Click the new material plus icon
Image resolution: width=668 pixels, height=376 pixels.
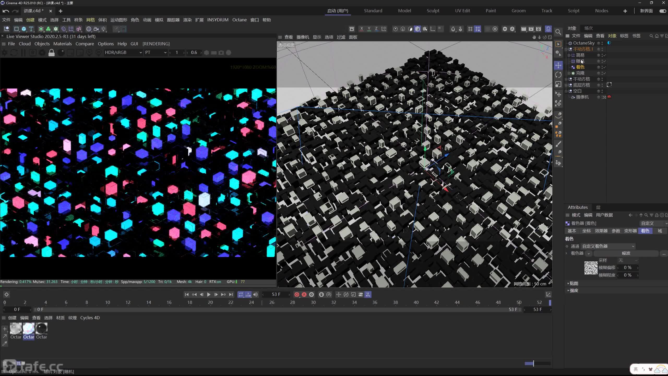pos(4,329)
